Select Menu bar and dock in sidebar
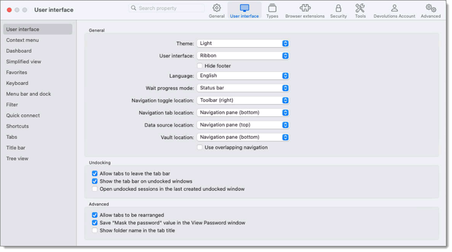Screen dimensions: 452x252 [28, 94]
